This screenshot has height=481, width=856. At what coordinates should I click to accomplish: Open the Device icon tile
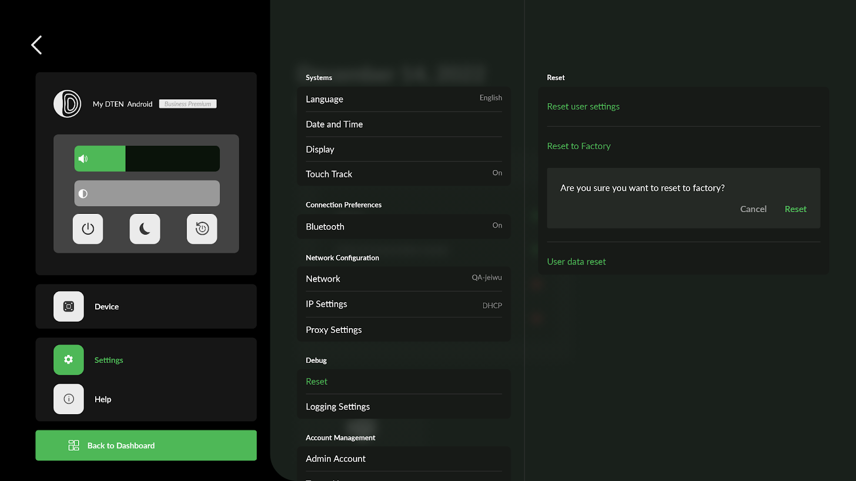click(x=68, y=306)
